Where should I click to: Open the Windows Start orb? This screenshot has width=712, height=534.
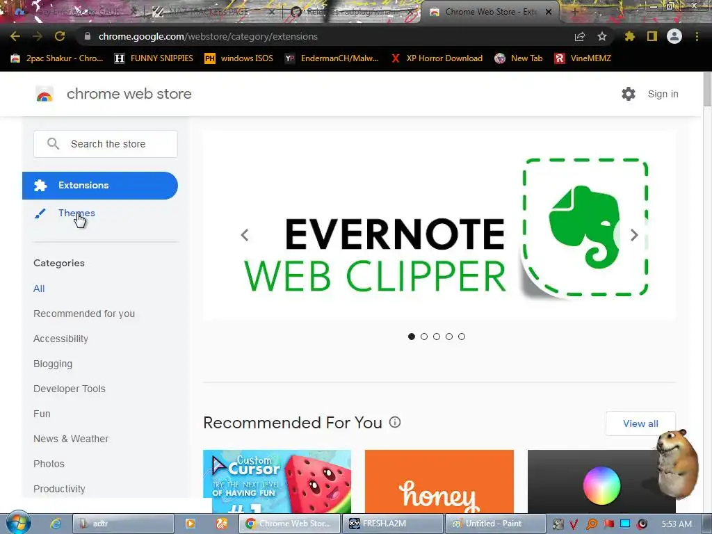tap(19, 523)
